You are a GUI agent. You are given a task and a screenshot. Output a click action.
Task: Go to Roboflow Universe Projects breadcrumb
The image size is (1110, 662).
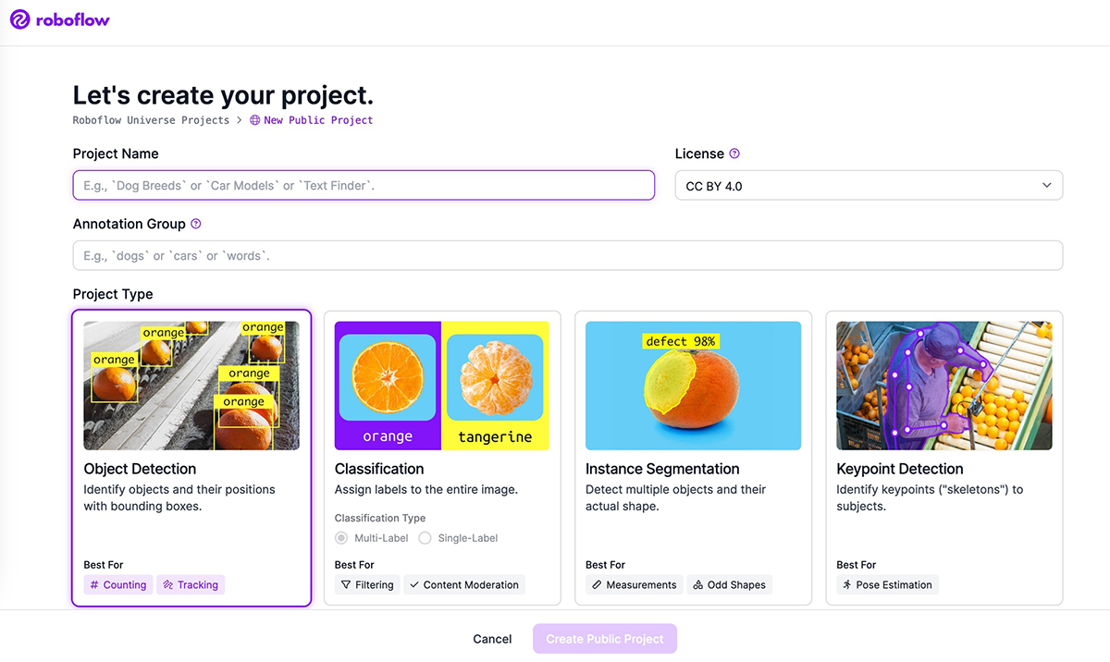151,120
